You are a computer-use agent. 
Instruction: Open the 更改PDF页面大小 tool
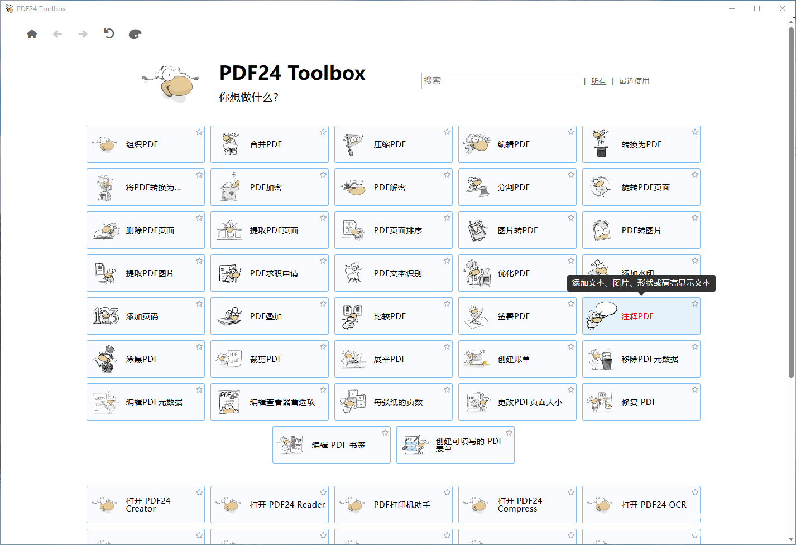click(517, 402)
